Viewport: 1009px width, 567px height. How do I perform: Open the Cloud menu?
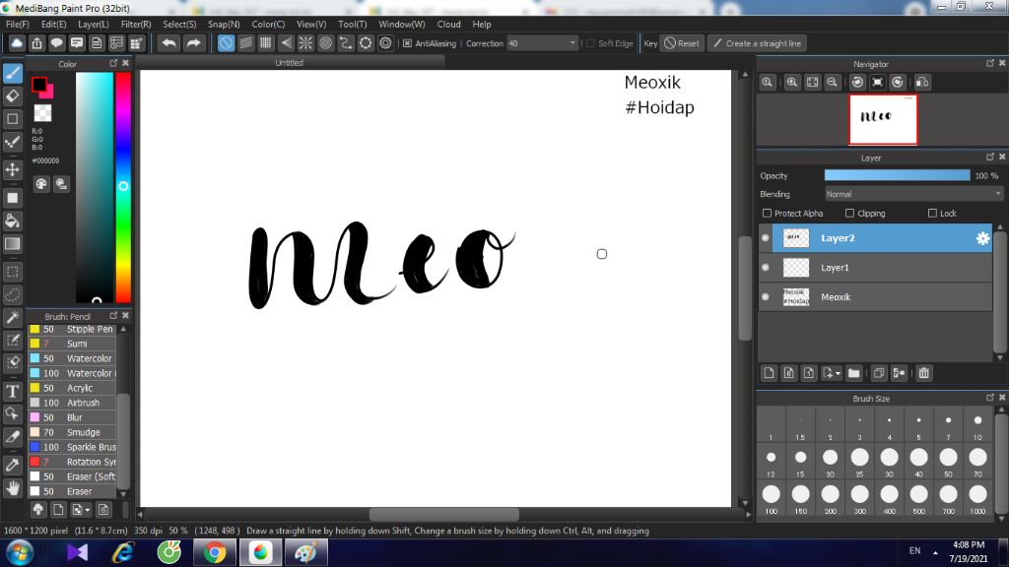[448, 24]
